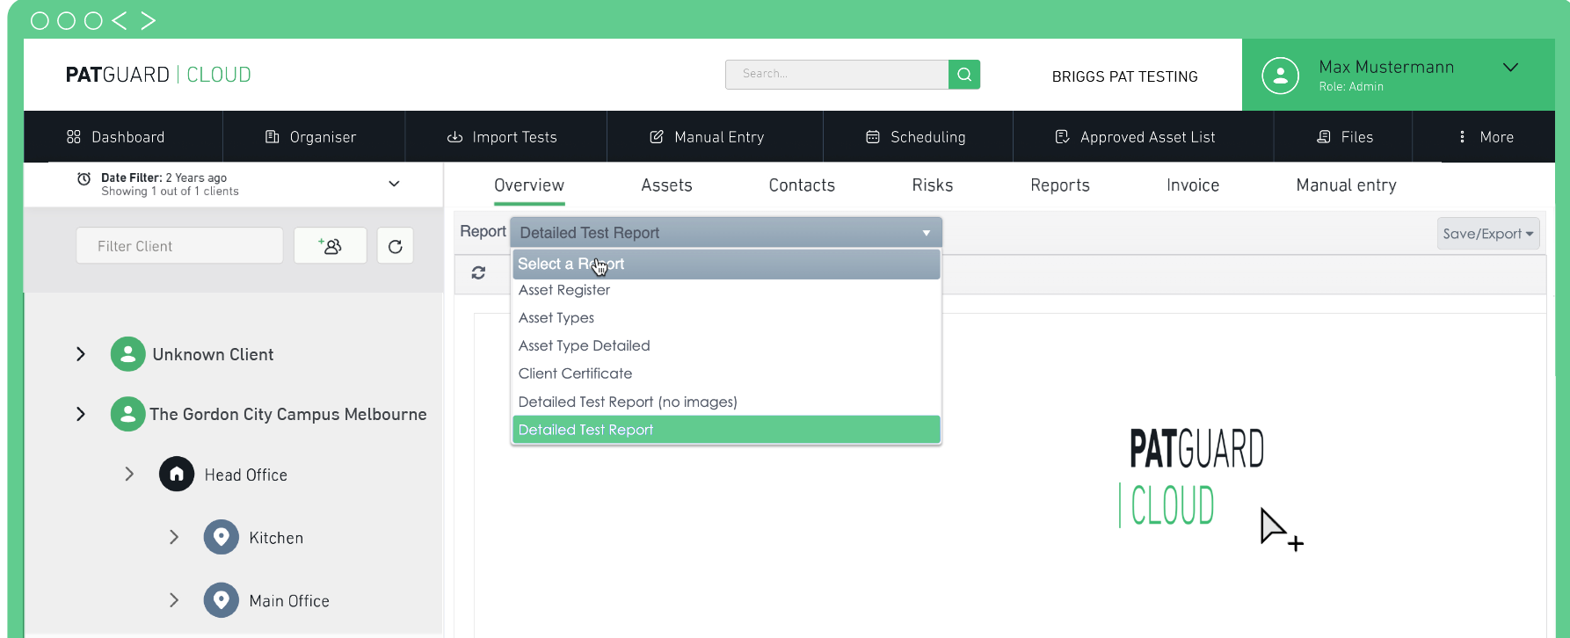Switch to the Reports tab

(1060, 185)
